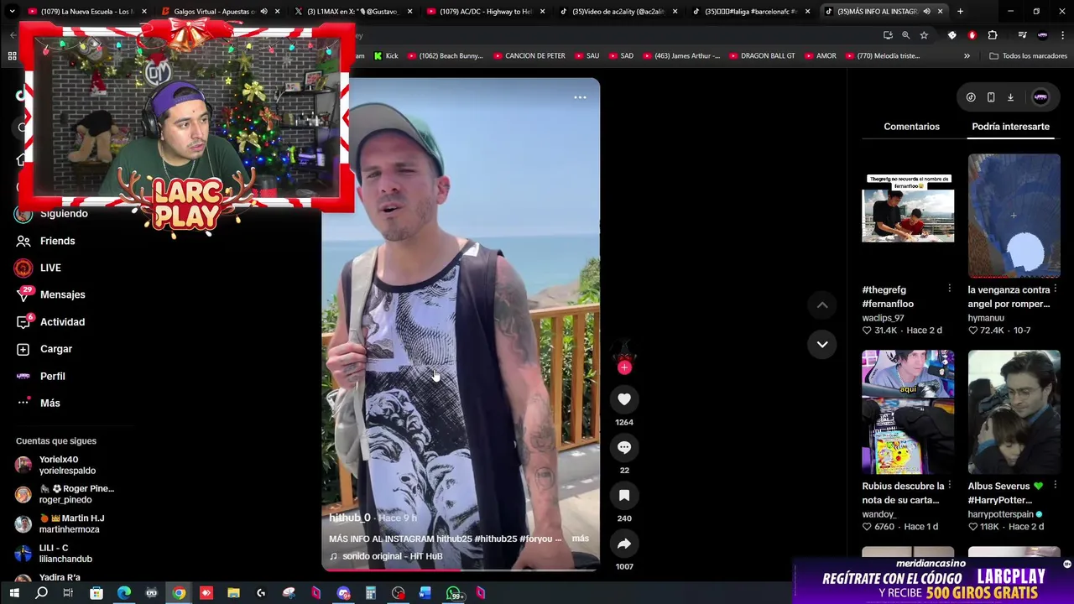This screenshot has height=604, width=1074.
Task: Open the Calculator from the taskbar
Action: click(370, 593)
